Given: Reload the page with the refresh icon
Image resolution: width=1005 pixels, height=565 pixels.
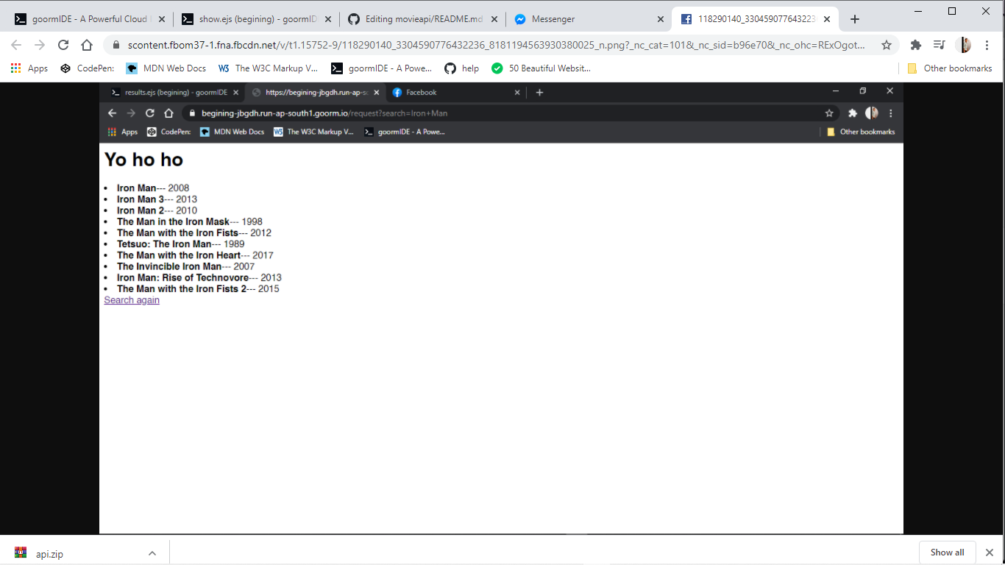Looking at the screenshot, I should click(x=63, y=45).
